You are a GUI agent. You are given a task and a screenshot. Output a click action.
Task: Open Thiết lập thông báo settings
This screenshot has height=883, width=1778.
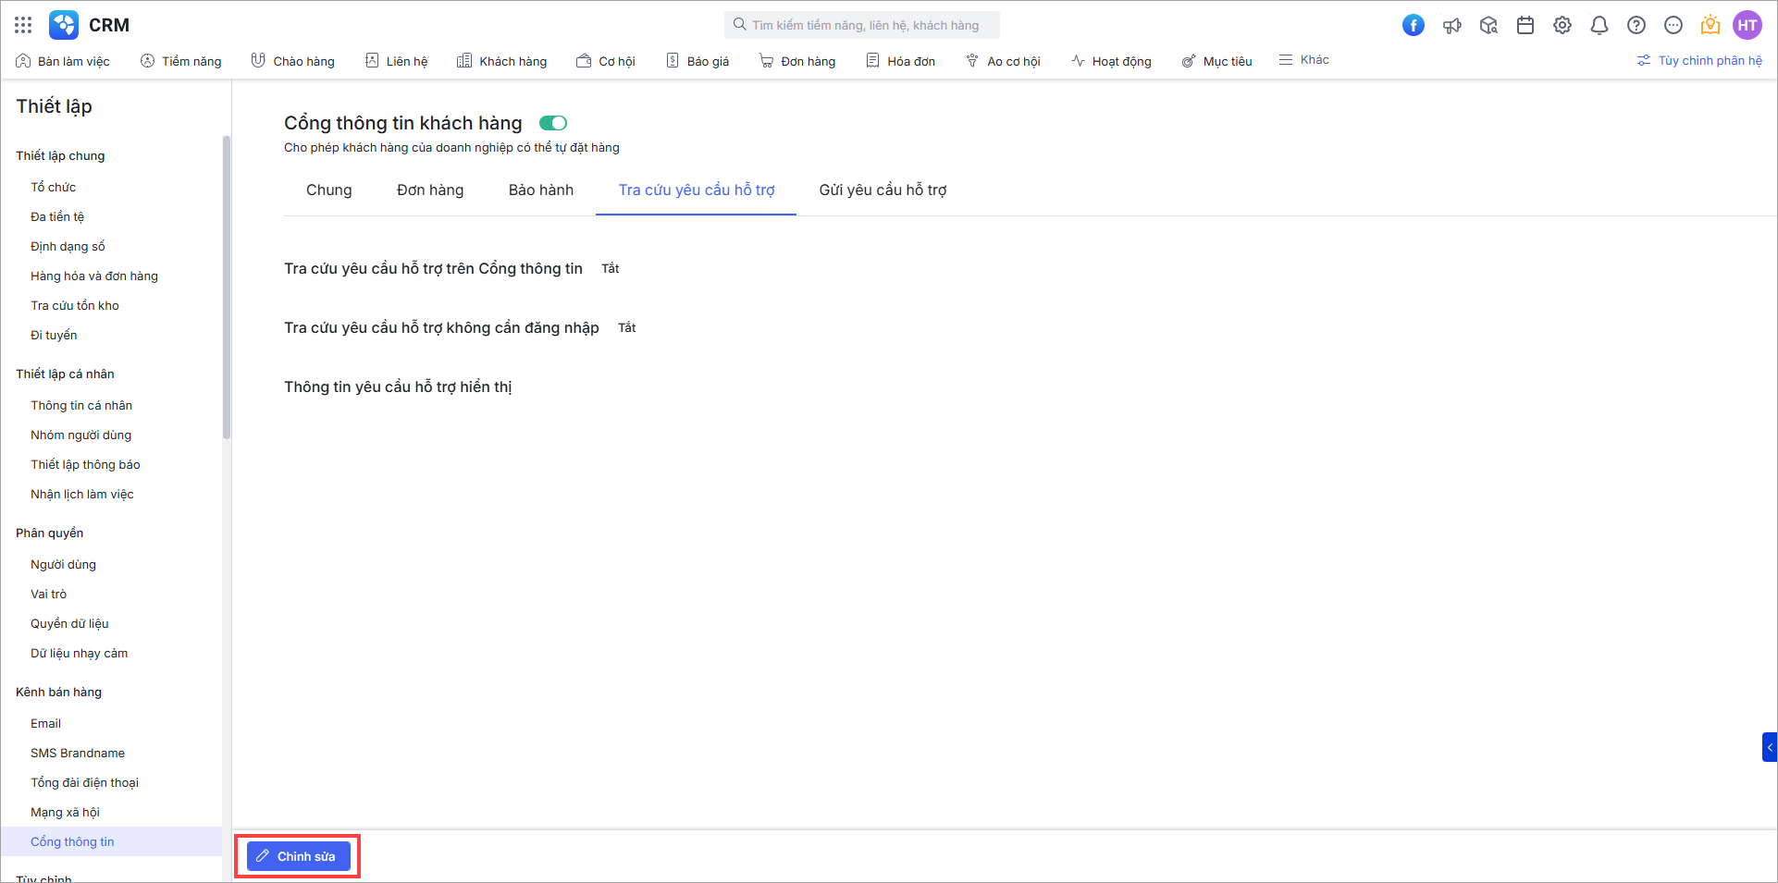click(85, 464)
